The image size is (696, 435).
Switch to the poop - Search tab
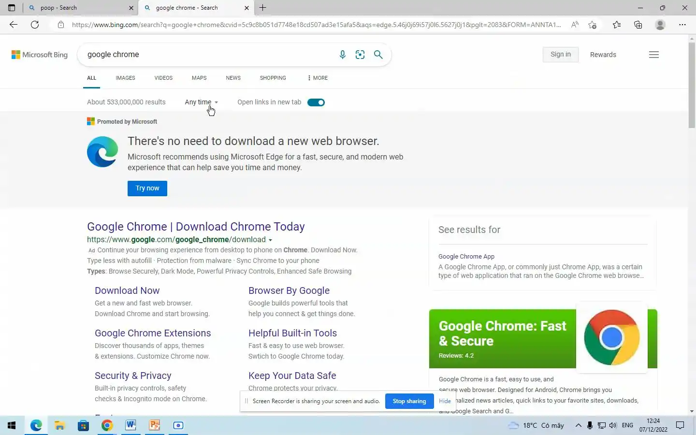(81, 8)
